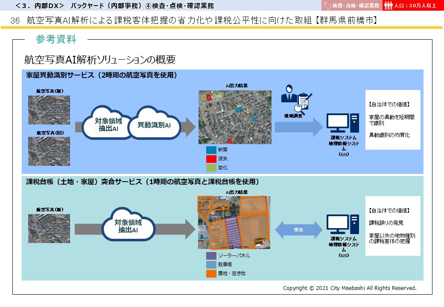This screenshot has height=307, width=444.
Task: Click the 航空写真AI解析ソリューションの概要 title
Action: click(x=100, y=59)
